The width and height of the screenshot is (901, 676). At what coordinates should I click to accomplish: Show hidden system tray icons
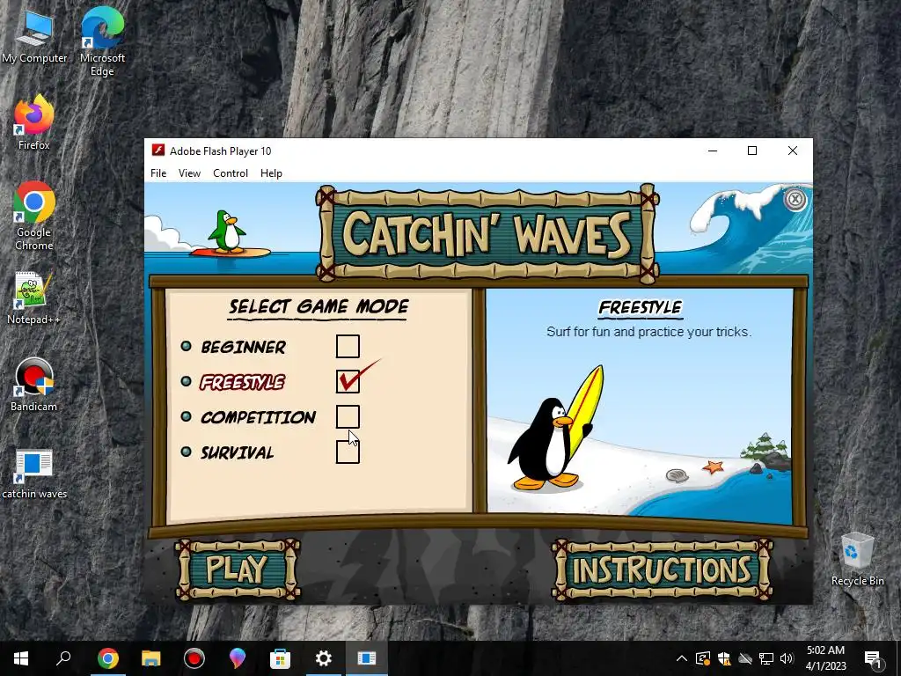(x=682, y=658)
